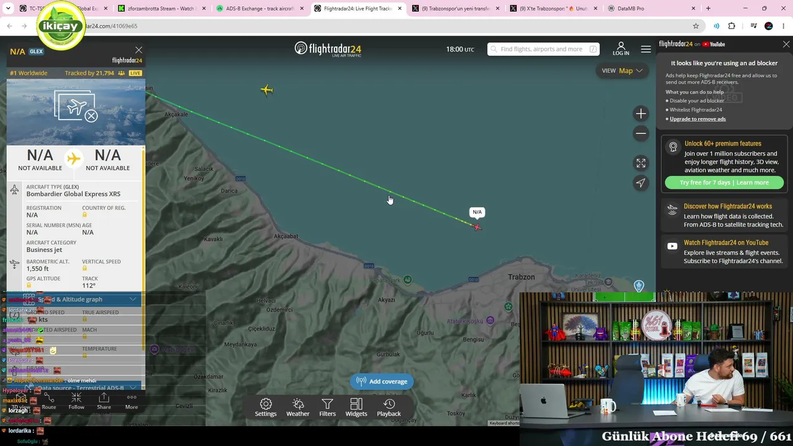Click the Follow aircraft button
This screenshot has height=446, width=793.
click(x=76, y=401)
